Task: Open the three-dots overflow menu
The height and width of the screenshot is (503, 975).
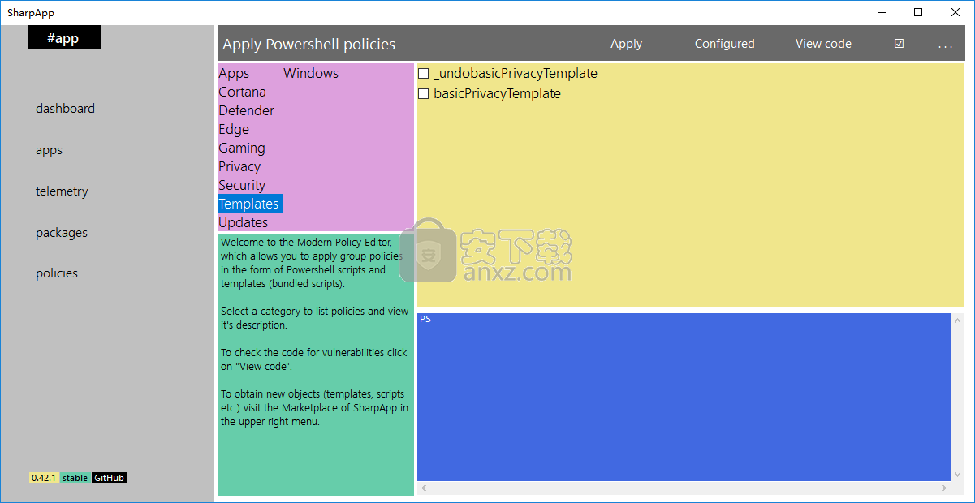Action: pos(945,45)
